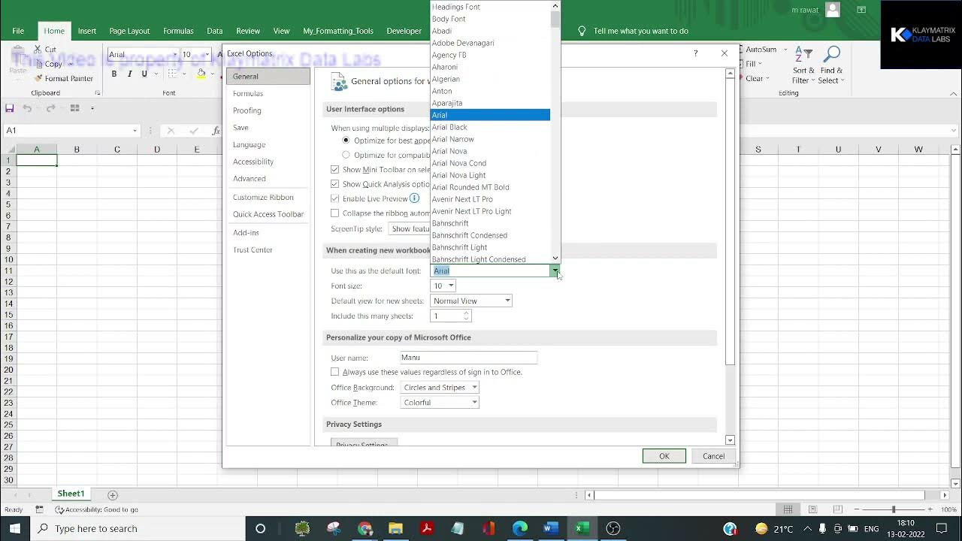Click the Sheet1 worksheet tab
The height and width of the screenshot is (541, 962).
click(71, 494)
